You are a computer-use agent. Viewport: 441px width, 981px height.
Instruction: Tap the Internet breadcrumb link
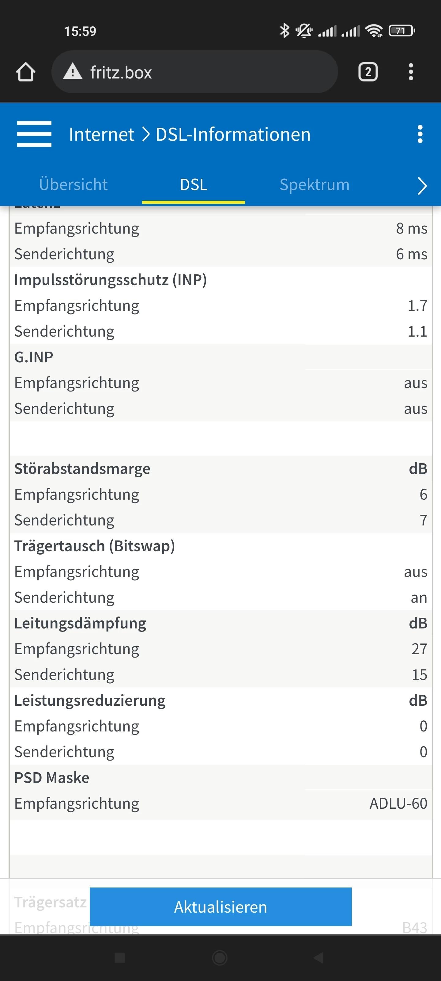pos(101,135)
